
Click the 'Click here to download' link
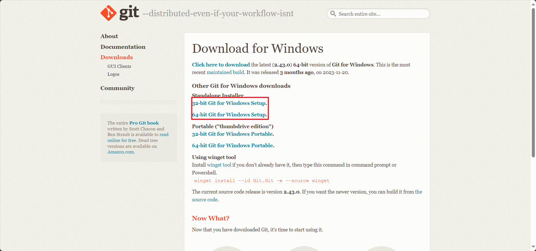coord(221,65)
